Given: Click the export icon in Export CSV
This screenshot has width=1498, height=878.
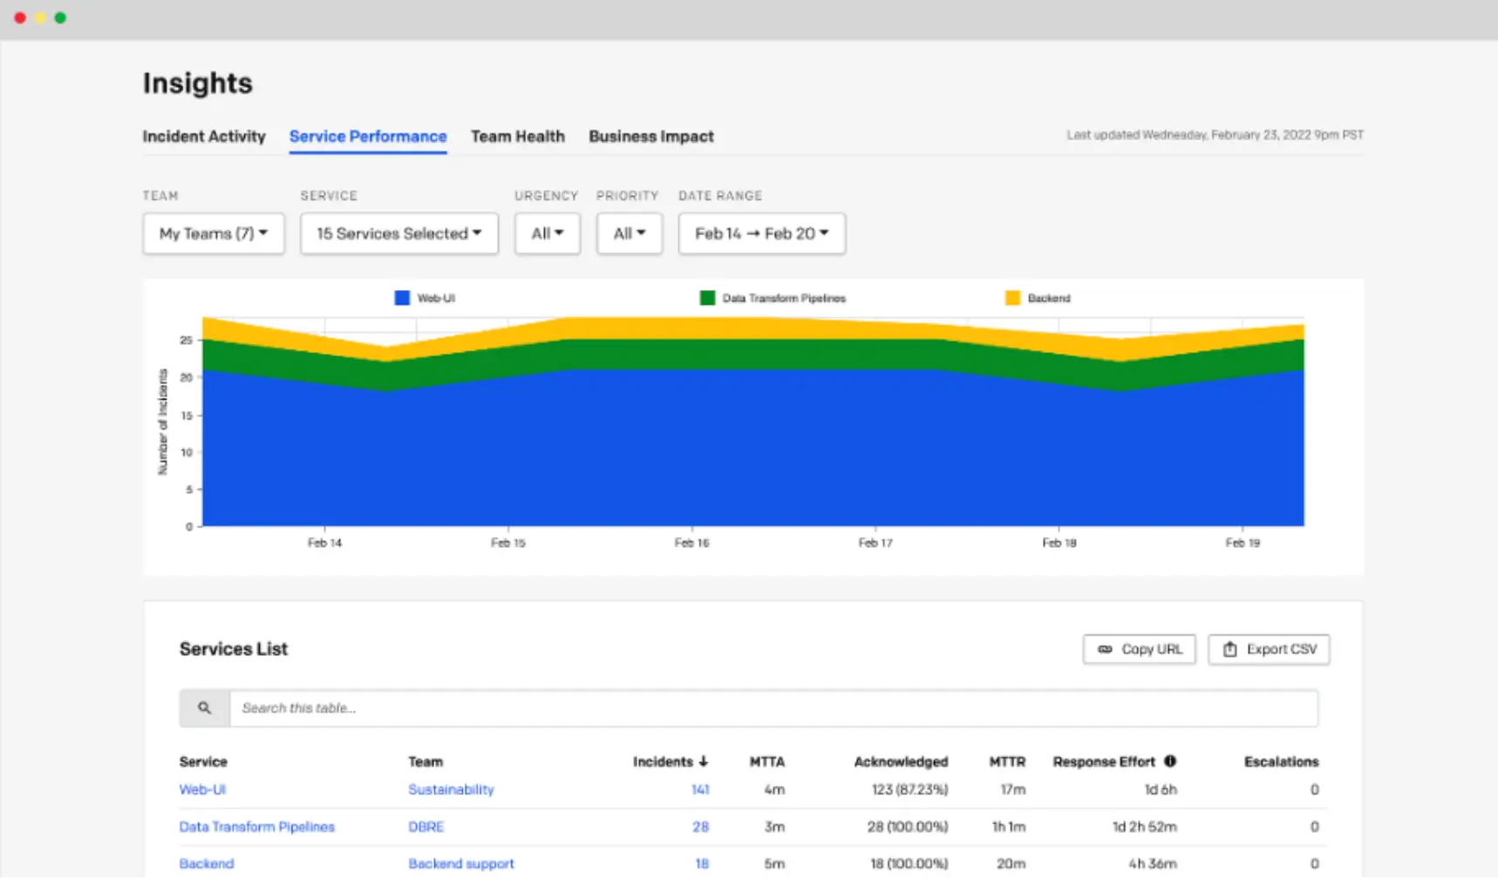Looking at the screenshot, I should click(1230, 649).
